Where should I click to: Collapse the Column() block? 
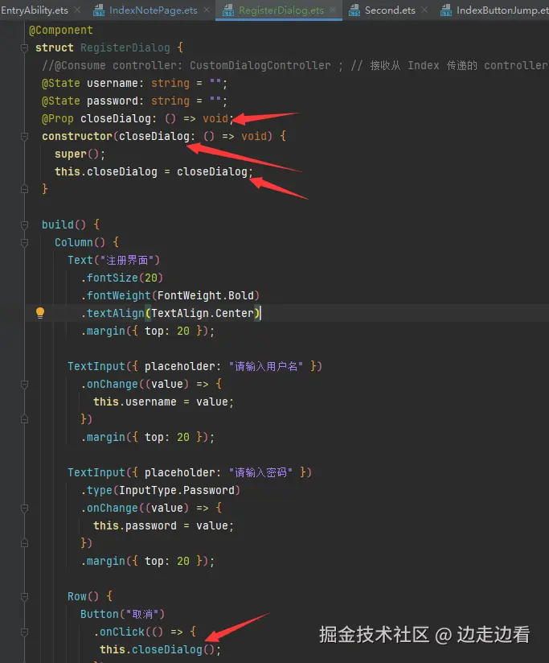[24, 243]
